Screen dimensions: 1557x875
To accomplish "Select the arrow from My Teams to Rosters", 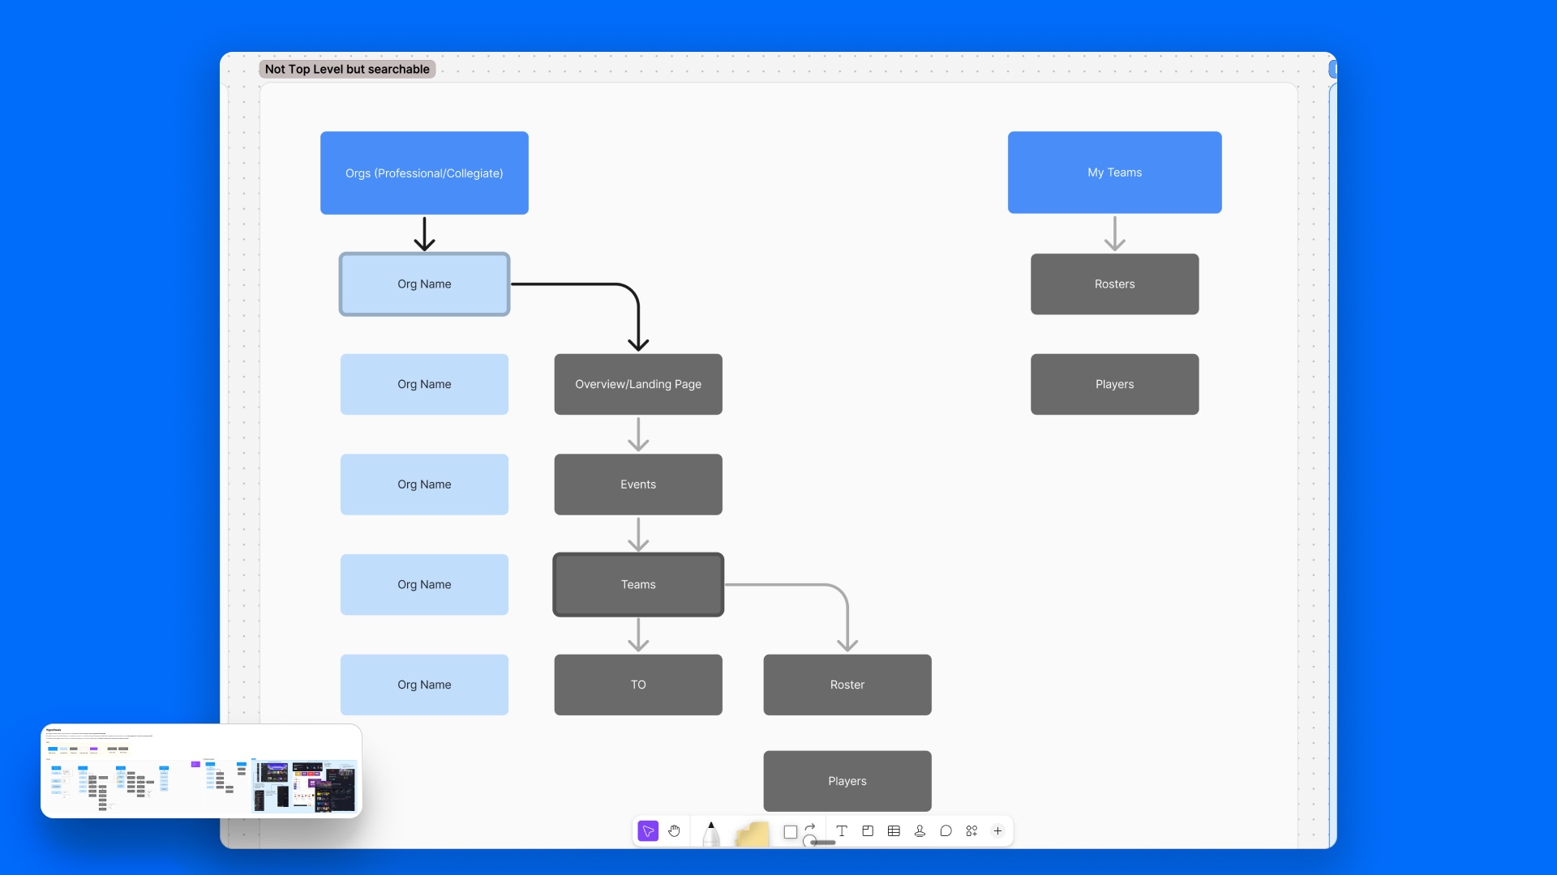I will [x=1115, y=233].
